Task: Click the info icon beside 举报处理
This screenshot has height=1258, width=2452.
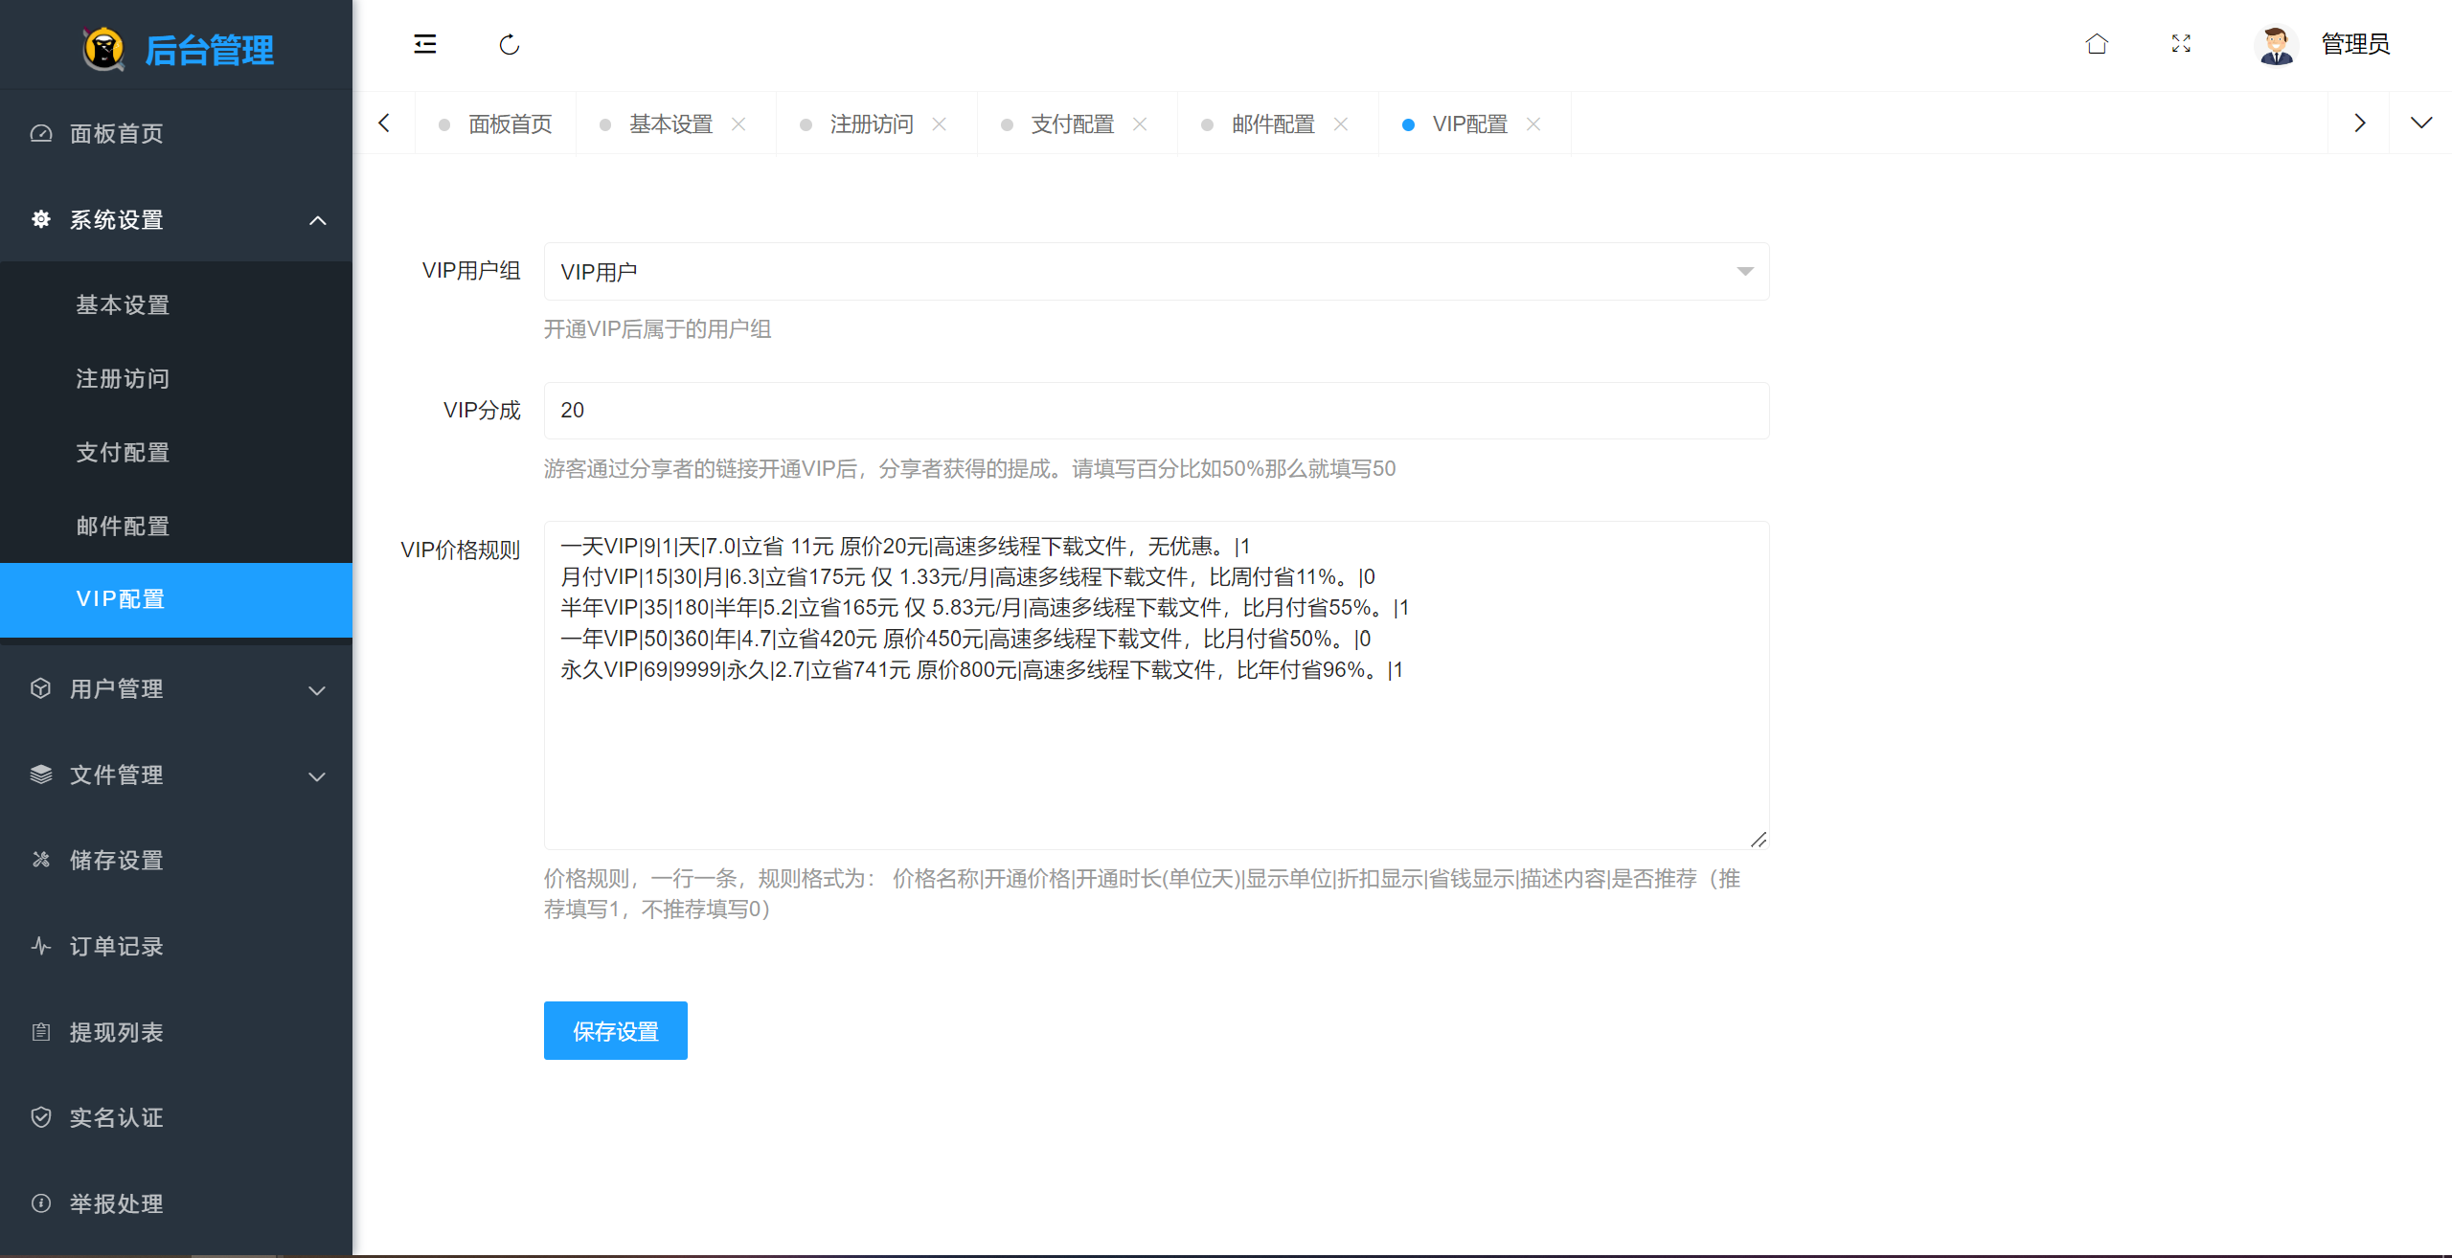Action: (x=41, y=1203)
